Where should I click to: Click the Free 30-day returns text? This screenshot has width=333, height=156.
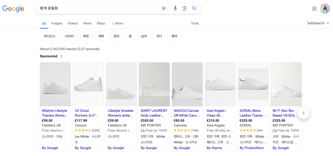point(220,130)
